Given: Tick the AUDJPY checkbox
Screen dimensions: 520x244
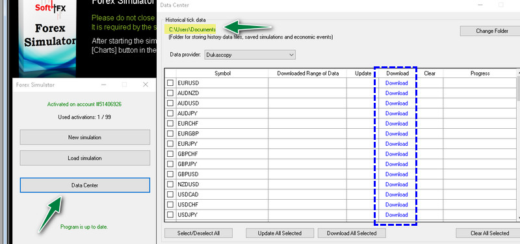Looking at the screenshot, I should coord(170,113).
